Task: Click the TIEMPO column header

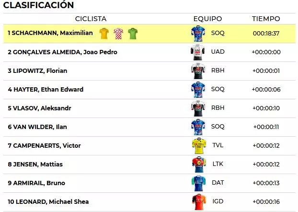Action: coord(266,19)
